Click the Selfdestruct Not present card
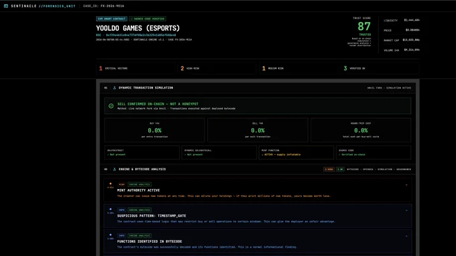 click(x=142, y=152)
